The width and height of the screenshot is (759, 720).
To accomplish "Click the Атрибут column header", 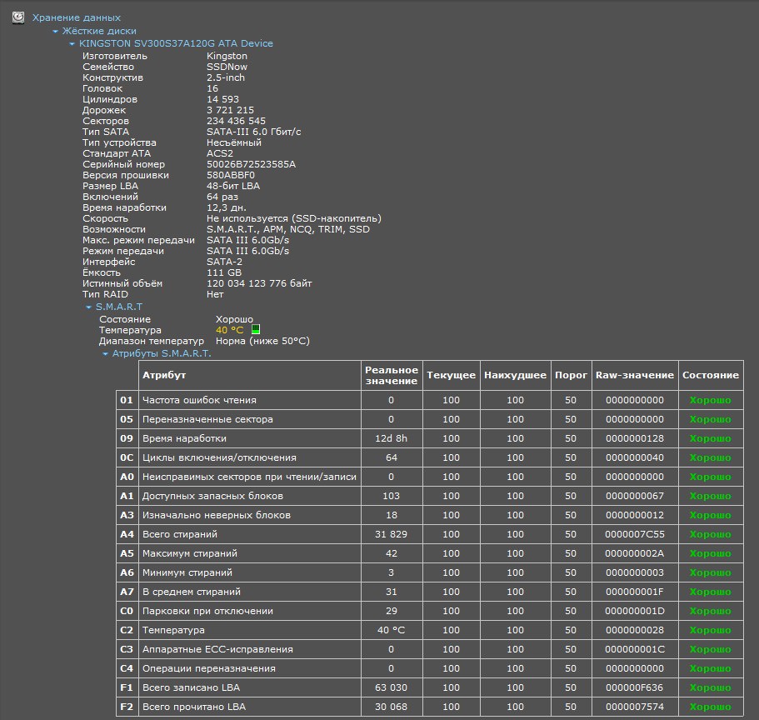I will click(x=250, y=375).
